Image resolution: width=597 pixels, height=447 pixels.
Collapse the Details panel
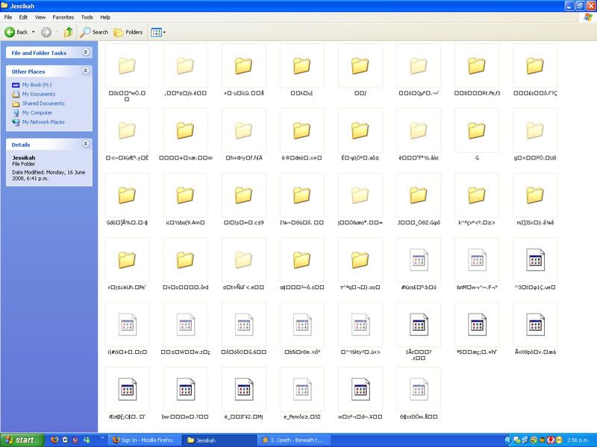click(x=85, y=144)
